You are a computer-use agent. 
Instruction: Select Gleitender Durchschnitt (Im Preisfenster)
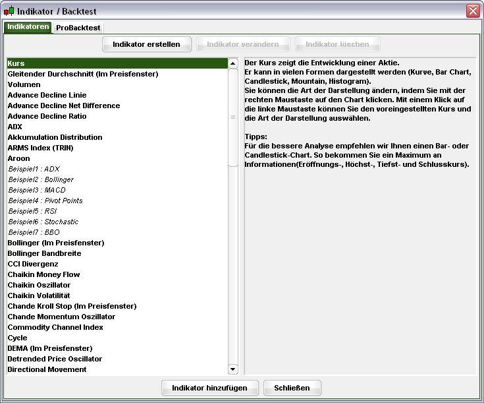pyautogui.click(x=117, y=74)
